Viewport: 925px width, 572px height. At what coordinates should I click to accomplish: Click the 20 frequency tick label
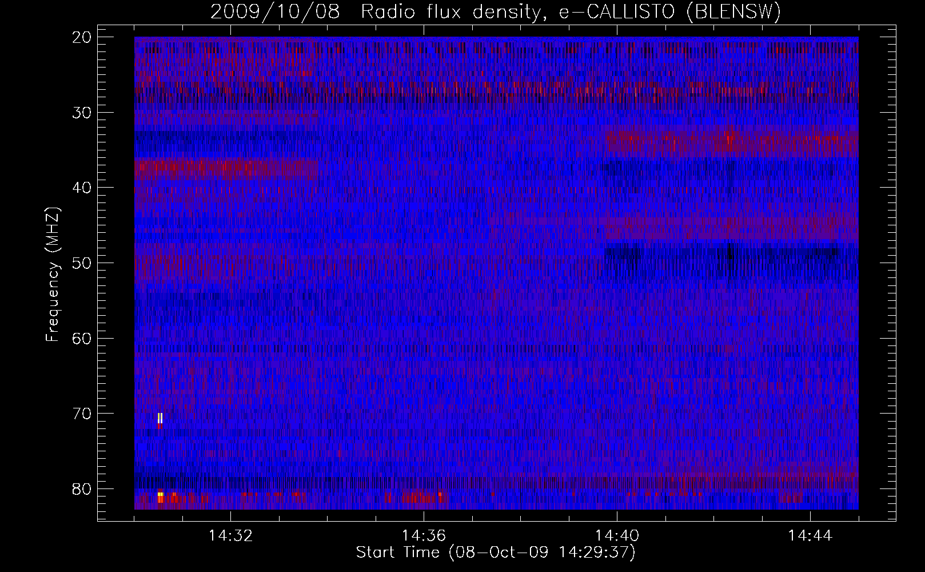pos(82,37)
